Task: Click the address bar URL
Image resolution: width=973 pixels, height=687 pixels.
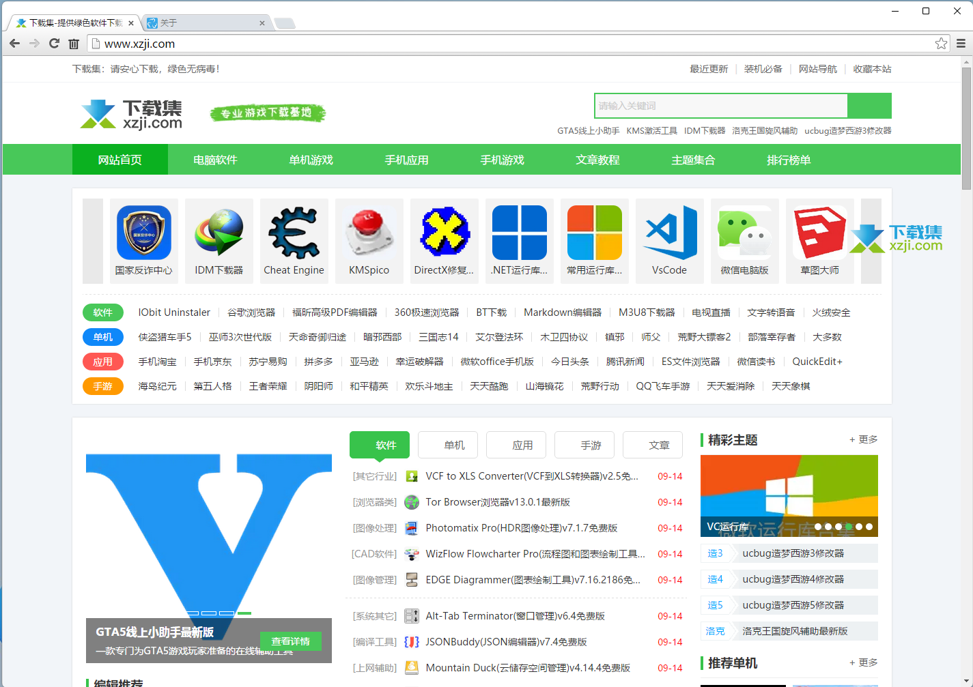Action: 139,44
